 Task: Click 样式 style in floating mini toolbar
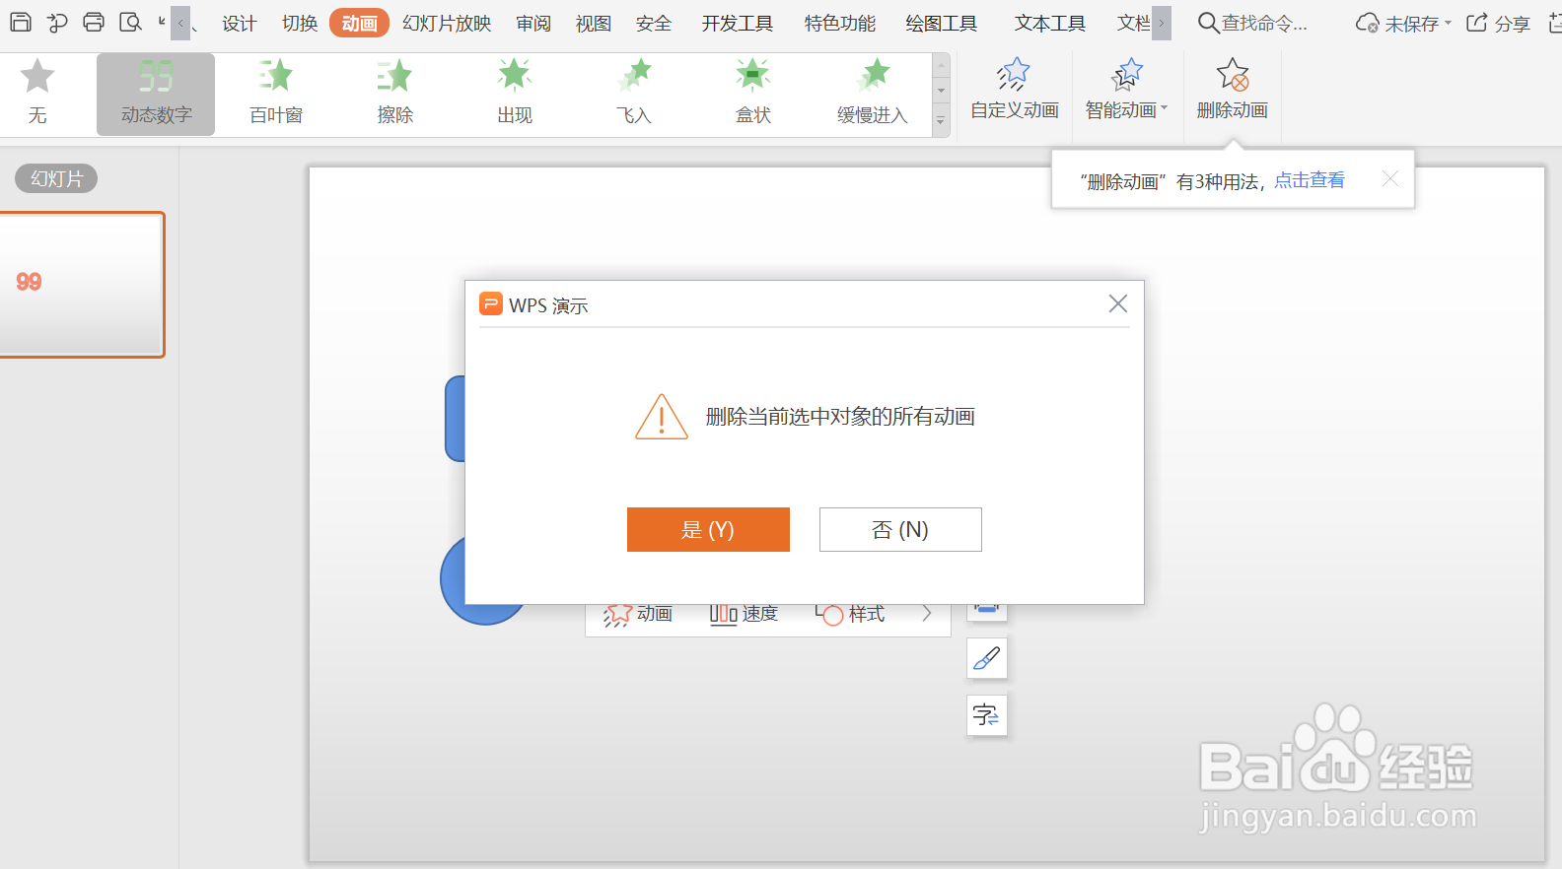pos(850,614)
